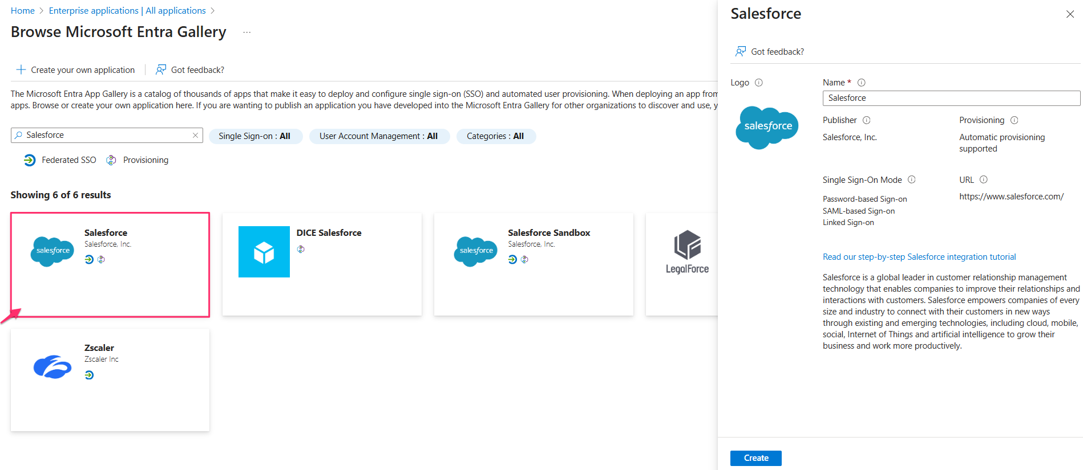This screenshot has height=470, width=1083.
Task: Expand the Categories filter
Action: 495,136
